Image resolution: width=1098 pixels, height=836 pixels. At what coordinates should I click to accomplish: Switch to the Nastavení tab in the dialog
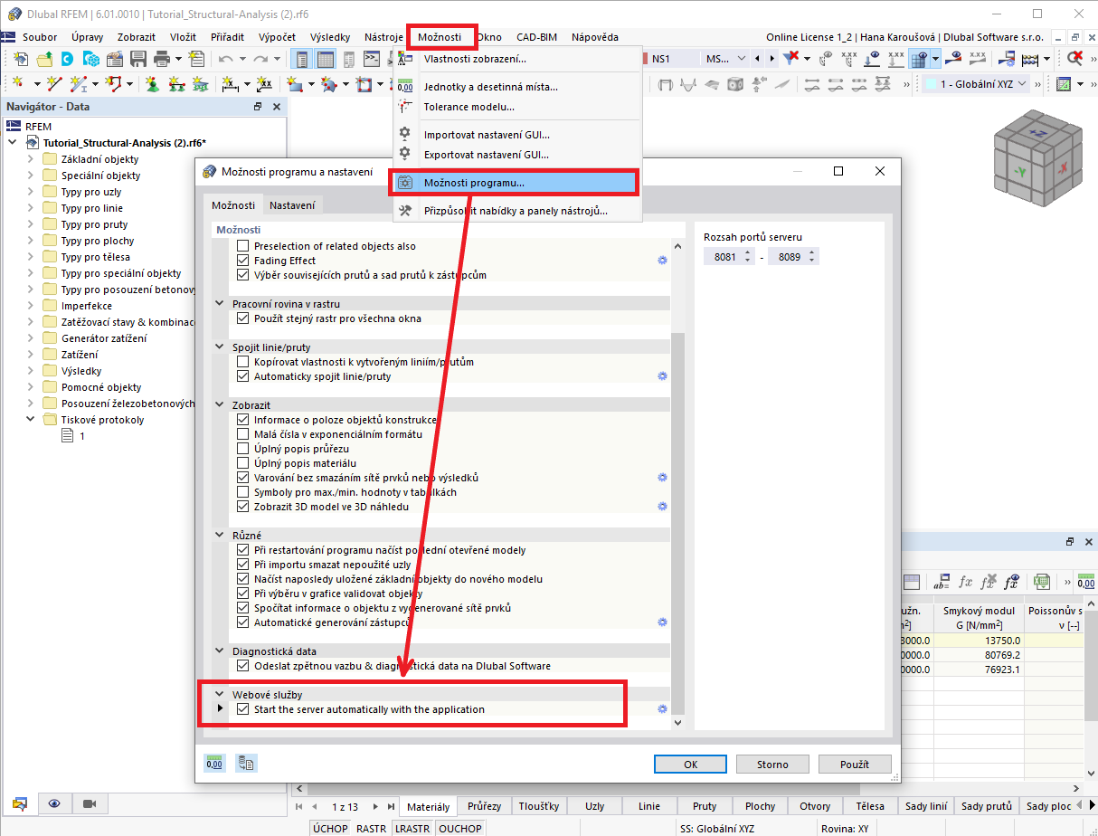pyautogui.click(x=291, y=204)
